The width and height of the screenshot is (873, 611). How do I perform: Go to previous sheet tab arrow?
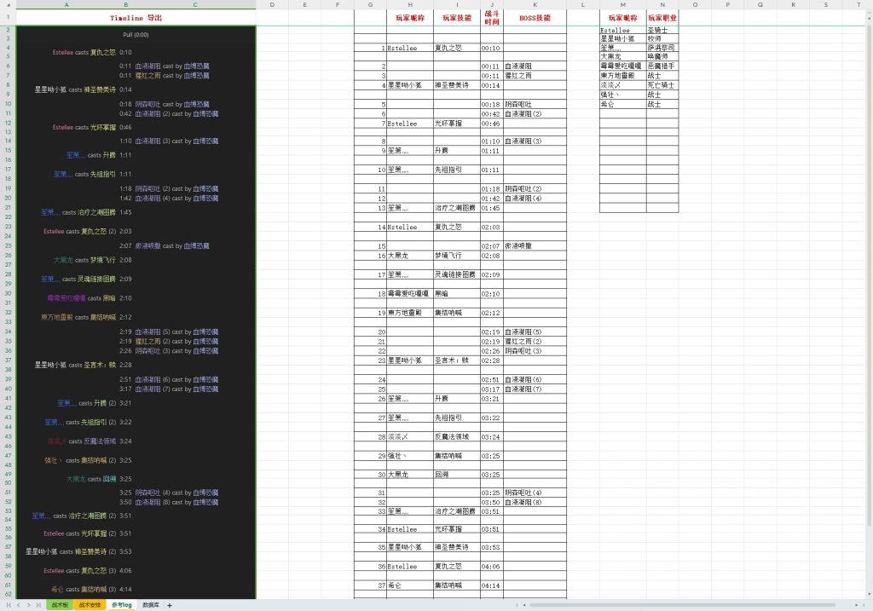pyautogui.click(x=19, y=605)
